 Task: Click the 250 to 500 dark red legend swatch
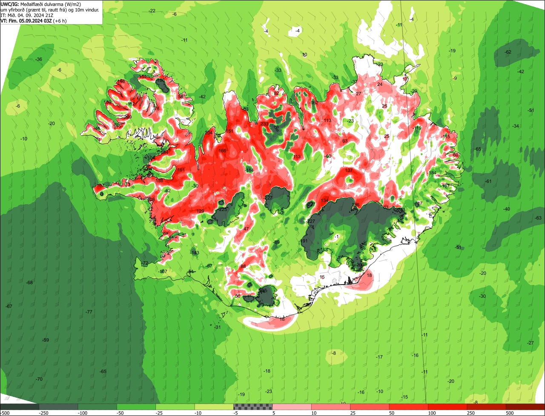click(x=487, y=407)
